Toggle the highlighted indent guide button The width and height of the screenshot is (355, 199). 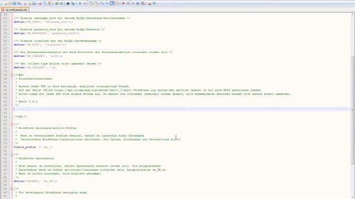pyautogui.click(x=112, y=3)
